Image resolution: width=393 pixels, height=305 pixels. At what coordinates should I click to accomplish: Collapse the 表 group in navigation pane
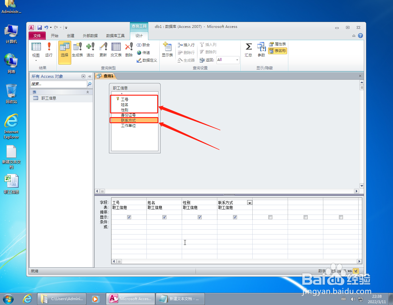(88, 92)
